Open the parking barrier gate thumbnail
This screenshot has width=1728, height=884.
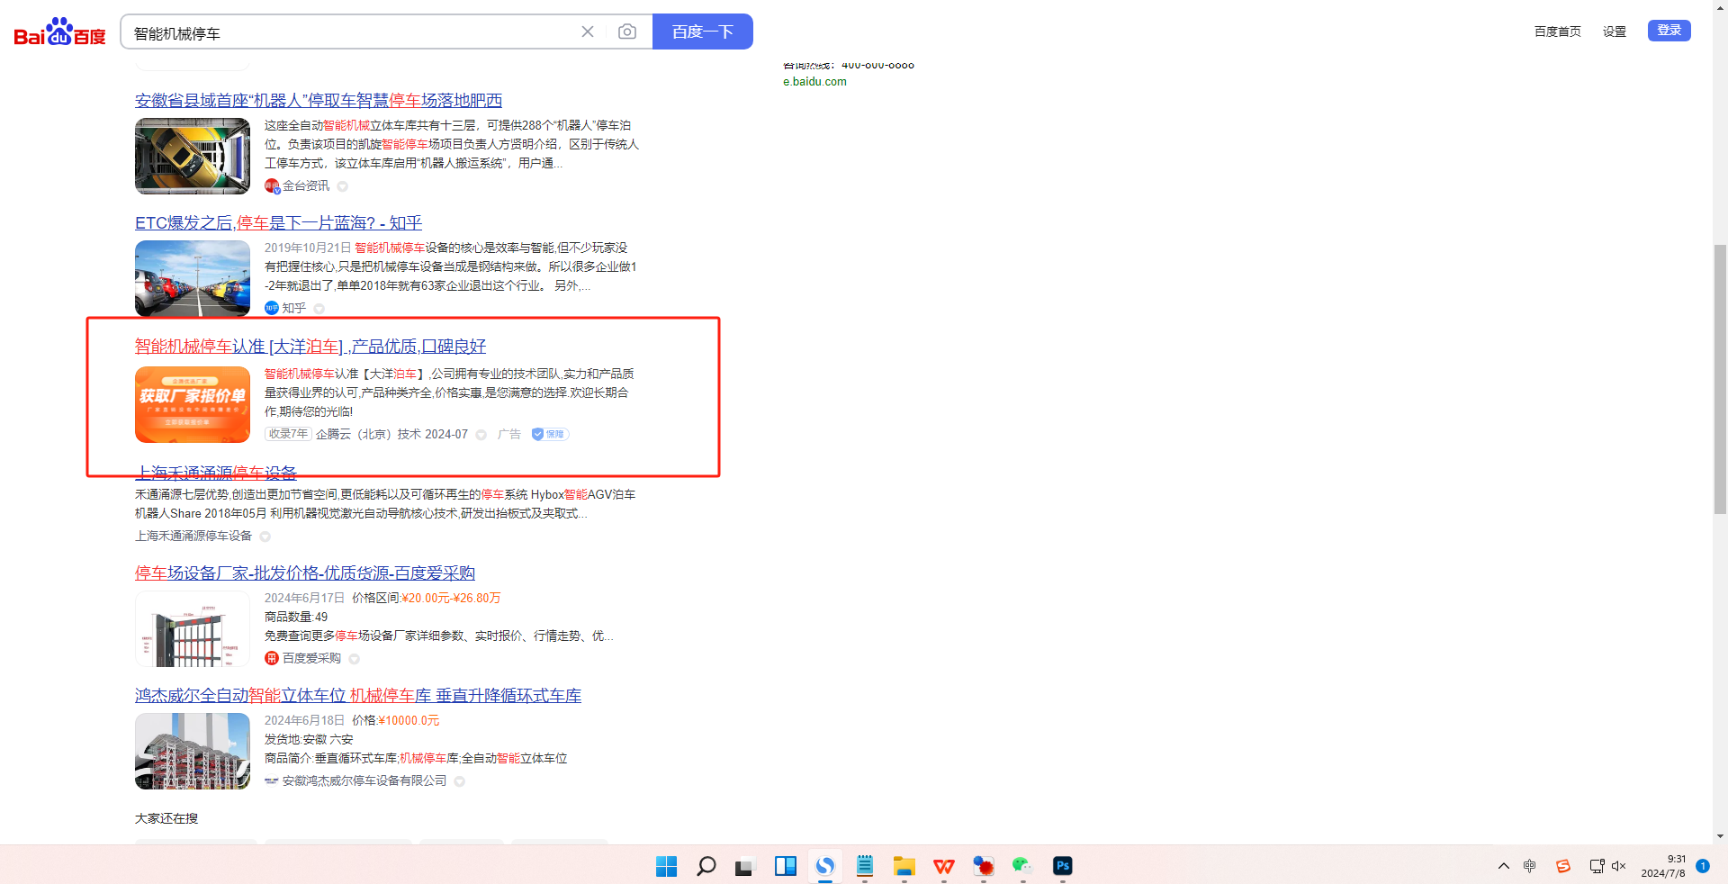193,628
